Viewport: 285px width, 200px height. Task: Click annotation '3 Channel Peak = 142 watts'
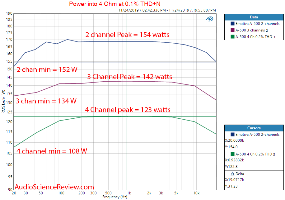pyautogui.click(x=130, y=77)
